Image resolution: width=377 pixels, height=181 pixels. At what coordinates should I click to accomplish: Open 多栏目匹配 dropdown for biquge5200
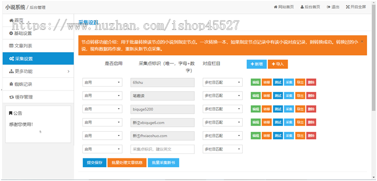223,109
